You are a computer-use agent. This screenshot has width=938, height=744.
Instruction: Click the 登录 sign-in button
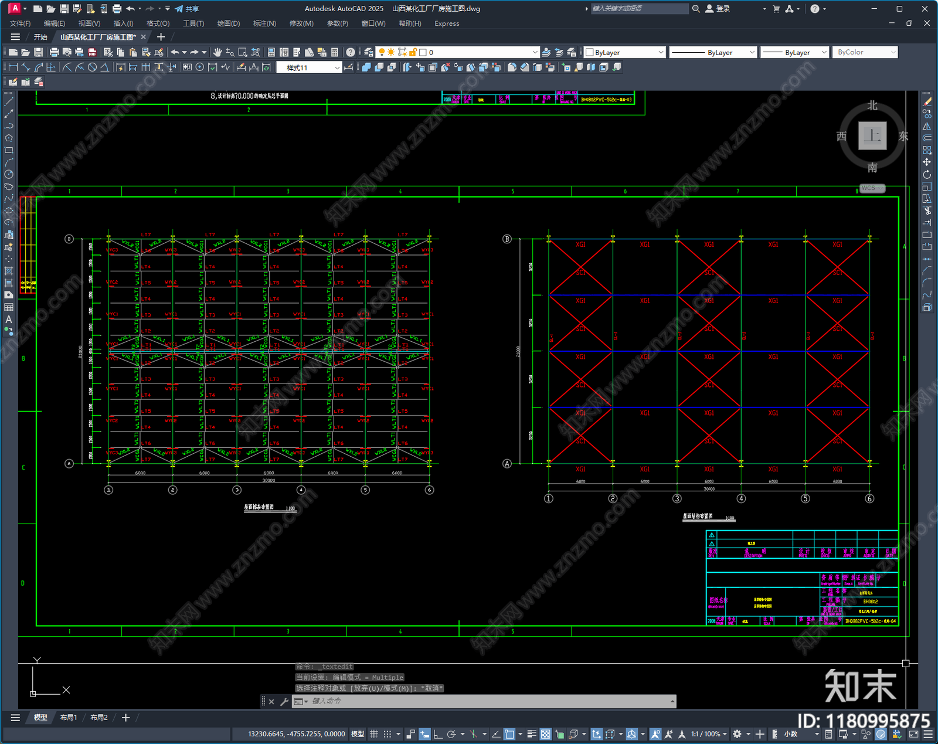718,9
